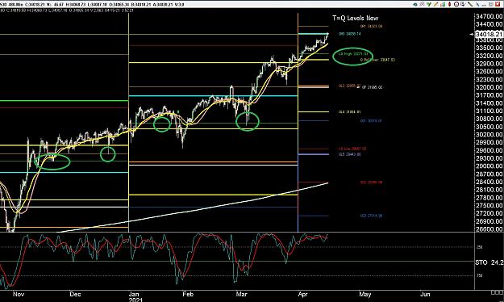This screenshot has width=504, height=302.
Task: Click the 29900.00 price axis label
Action: [489, 142]
